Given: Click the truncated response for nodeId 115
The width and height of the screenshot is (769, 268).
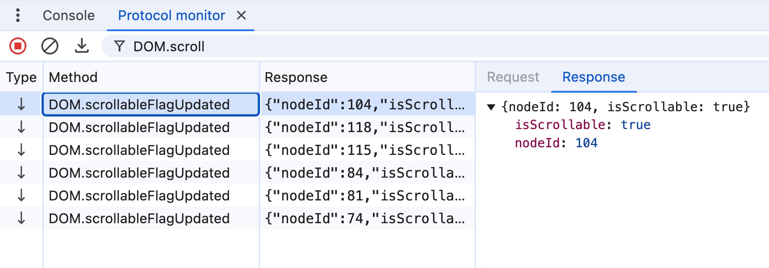Looking at the screenshot, I should 365,150.
